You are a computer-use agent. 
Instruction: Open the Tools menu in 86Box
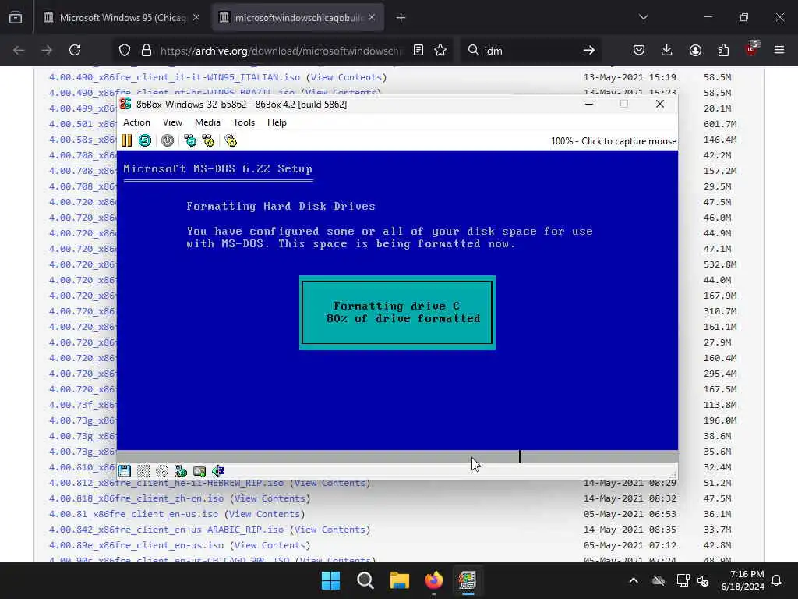click(x=244, y=122)
